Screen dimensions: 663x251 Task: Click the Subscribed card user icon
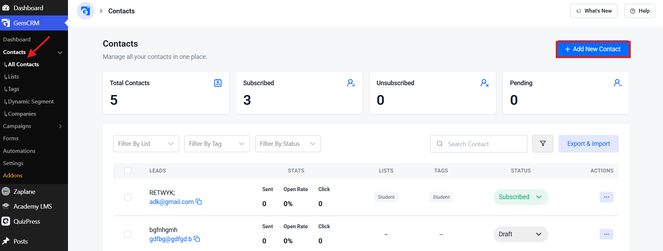point(351,83)
